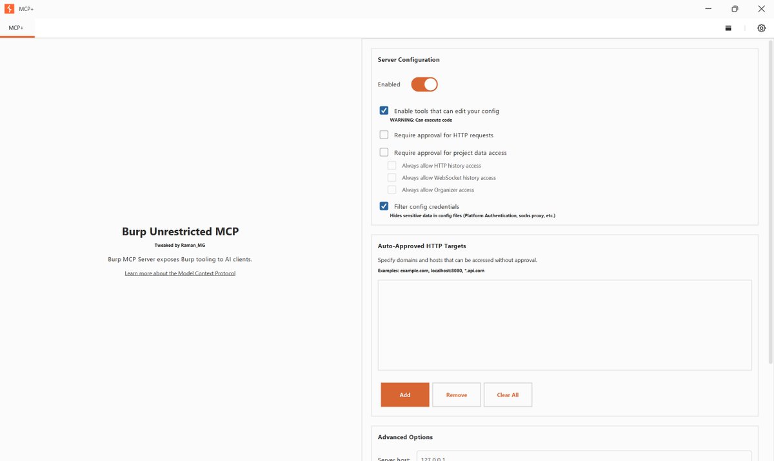Click the WARNING: Can execute code text
Viewport: 774px width, 461px height.
click(x=421, y=120)
